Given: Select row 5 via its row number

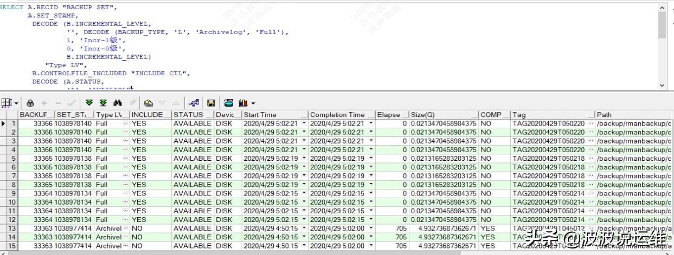Looking at the screenshot, I should pos(12,158).
